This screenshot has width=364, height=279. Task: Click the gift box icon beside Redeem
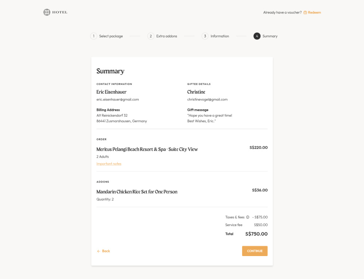click(305, 12)
